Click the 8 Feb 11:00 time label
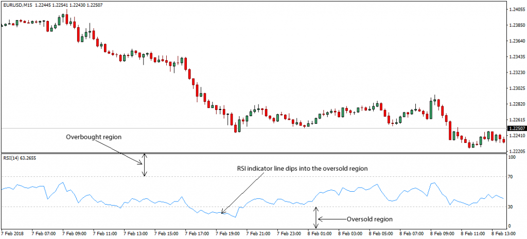 (x=472, y=233)
